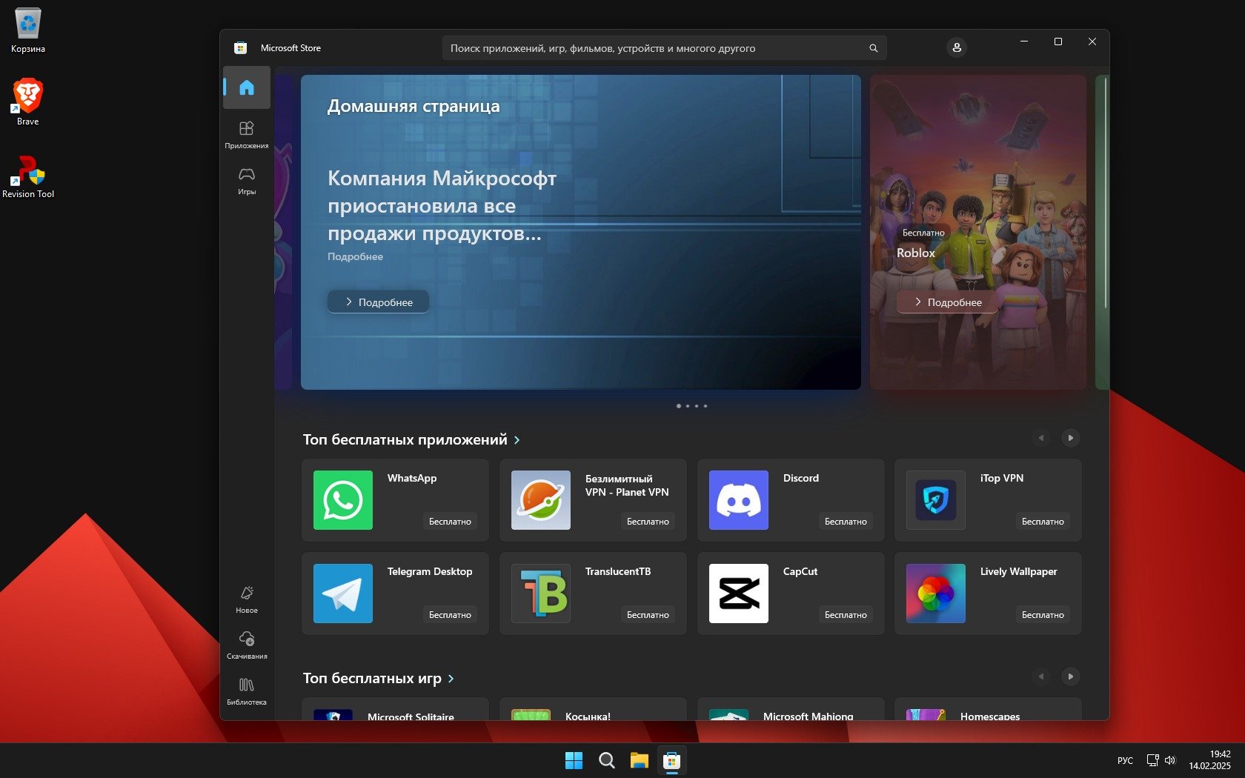Image resolution: width=1245 pixels, height=778 pixels.
Task: Open File Explorer from the taskbar
Action: [x=639, y=761]
